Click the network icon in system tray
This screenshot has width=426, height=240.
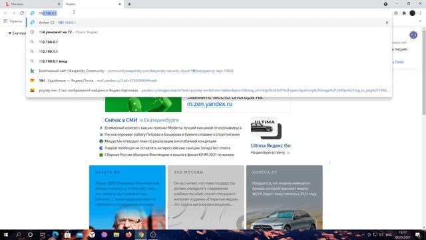click(375, 235)
